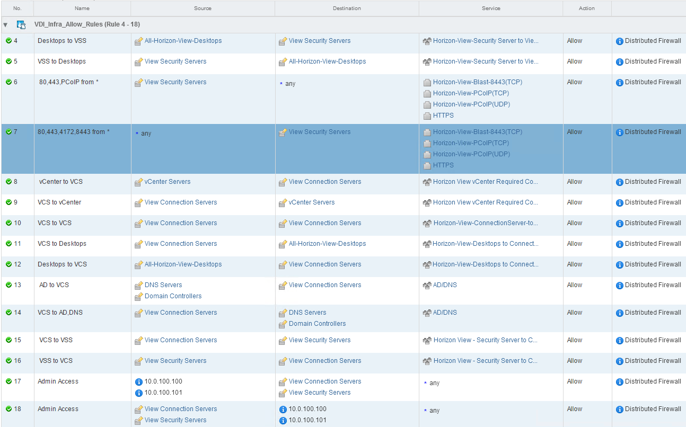Select Allow action cell of rule 10
Viewport: 686px width, 427px height.
[575, 223]
